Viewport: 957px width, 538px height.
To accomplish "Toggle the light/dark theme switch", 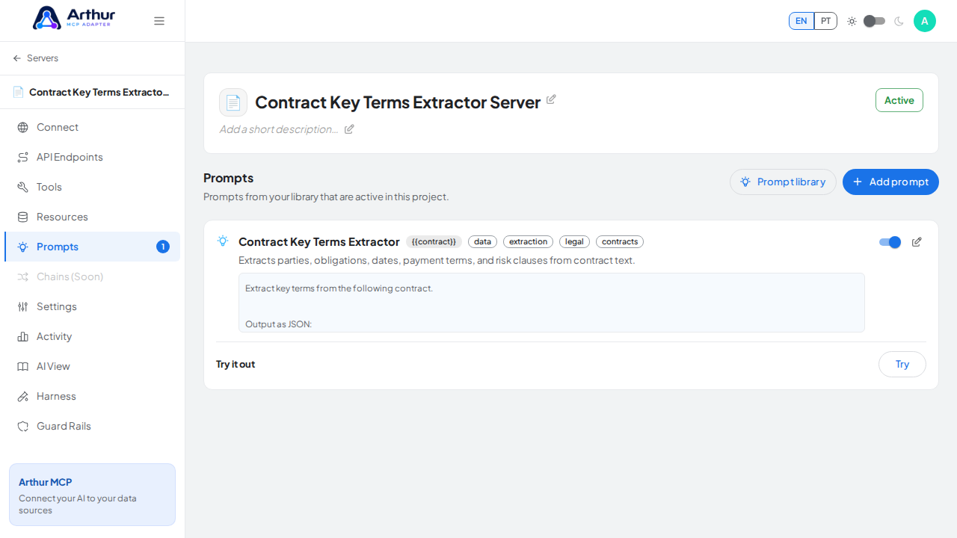I will coord(874,21).
